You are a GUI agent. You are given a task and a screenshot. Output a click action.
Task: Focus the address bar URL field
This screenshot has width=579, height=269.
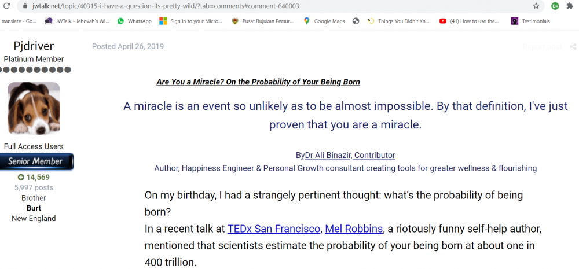[232, 6]
